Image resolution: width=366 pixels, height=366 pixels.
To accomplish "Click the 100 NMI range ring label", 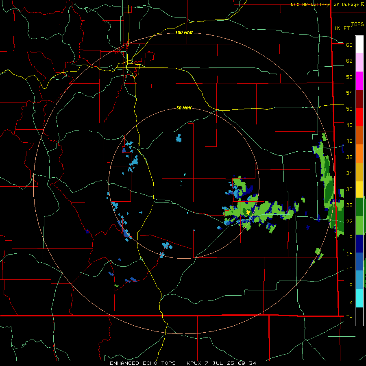I will click(184, 33).
